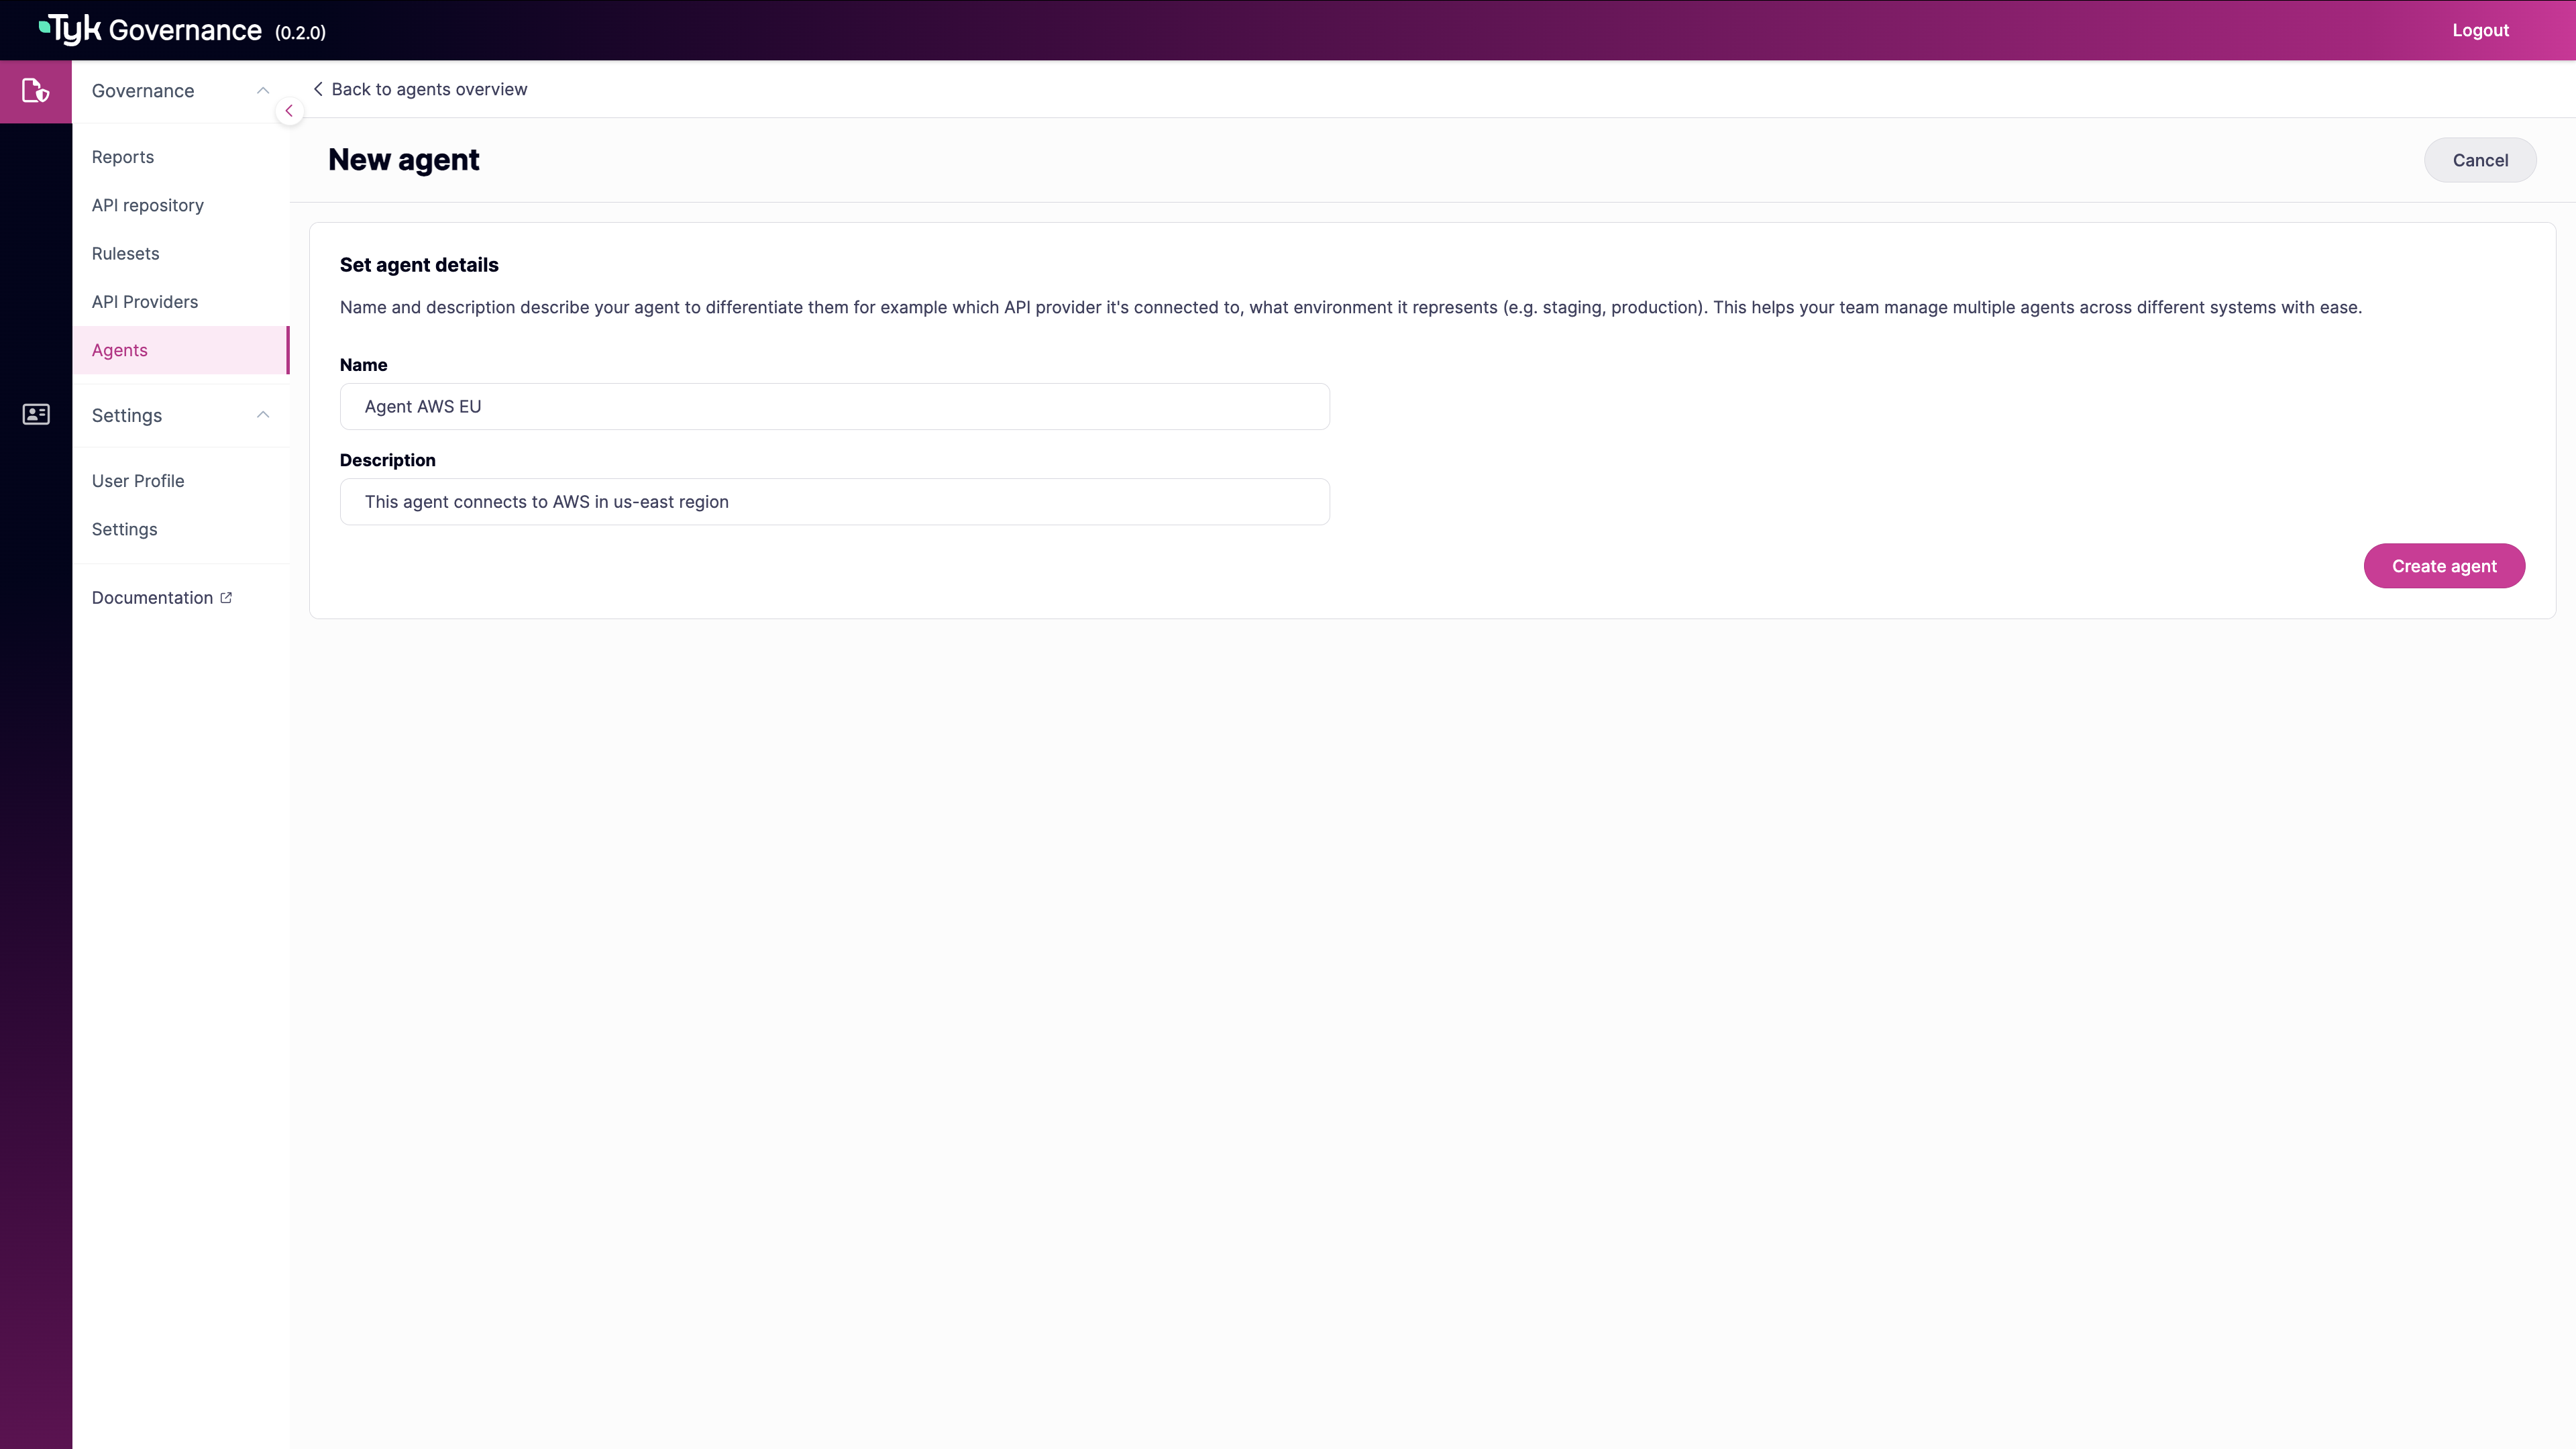Click the Tyk Governance logo
The height and width of the screenshot is (1449, 2576).
(x=150, y=30)
